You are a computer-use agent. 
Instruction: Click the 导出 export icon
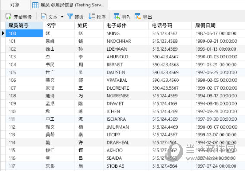tap(138, 16)
